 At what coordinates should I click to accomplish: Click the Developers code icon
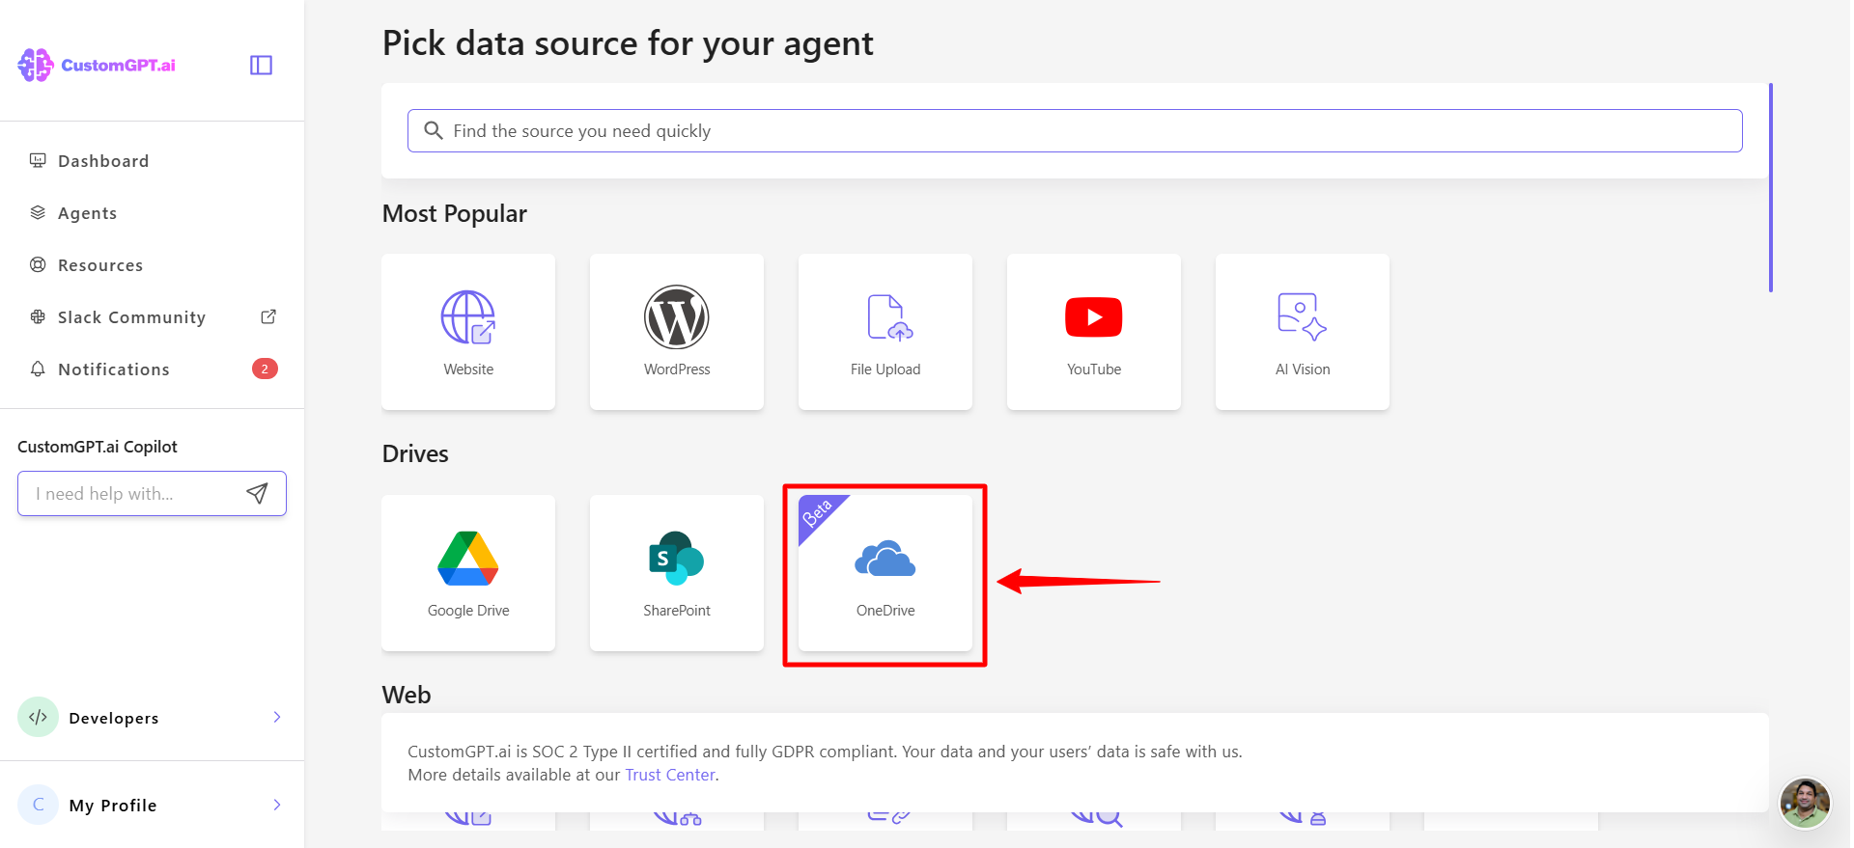click(39, 717)
